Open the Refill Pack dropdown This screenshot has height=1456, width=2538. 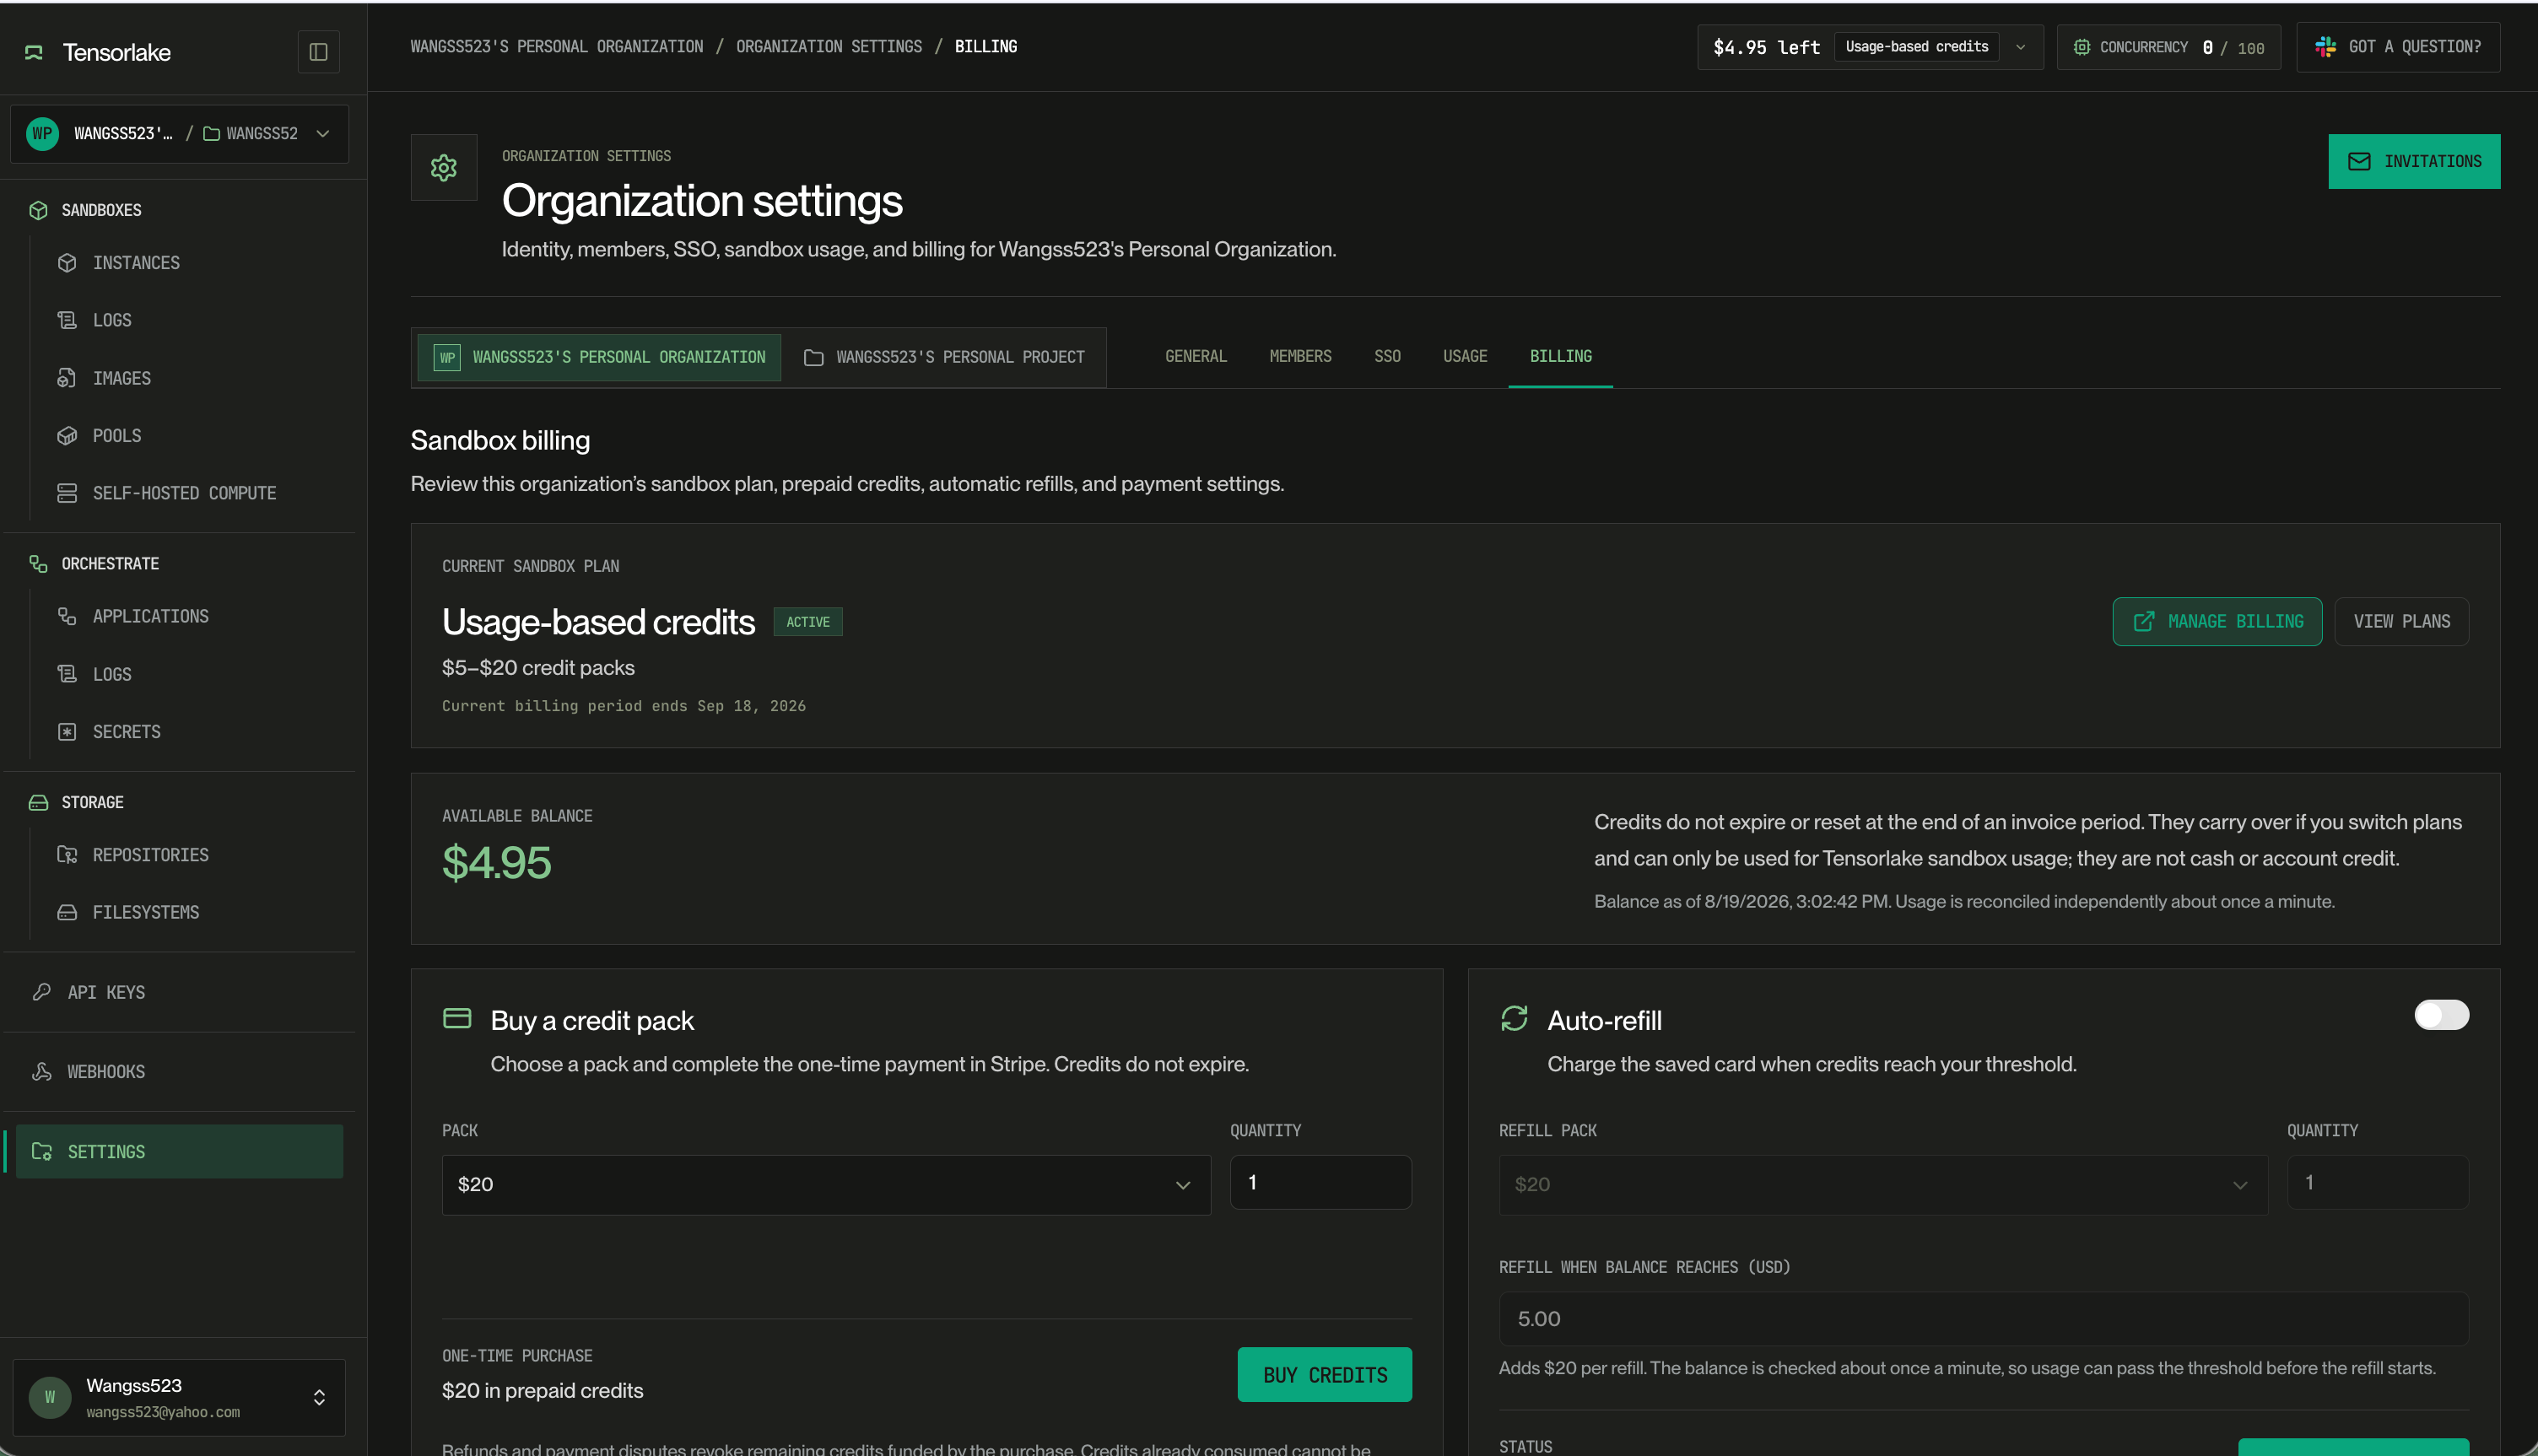click(x=1883, y=1185)
